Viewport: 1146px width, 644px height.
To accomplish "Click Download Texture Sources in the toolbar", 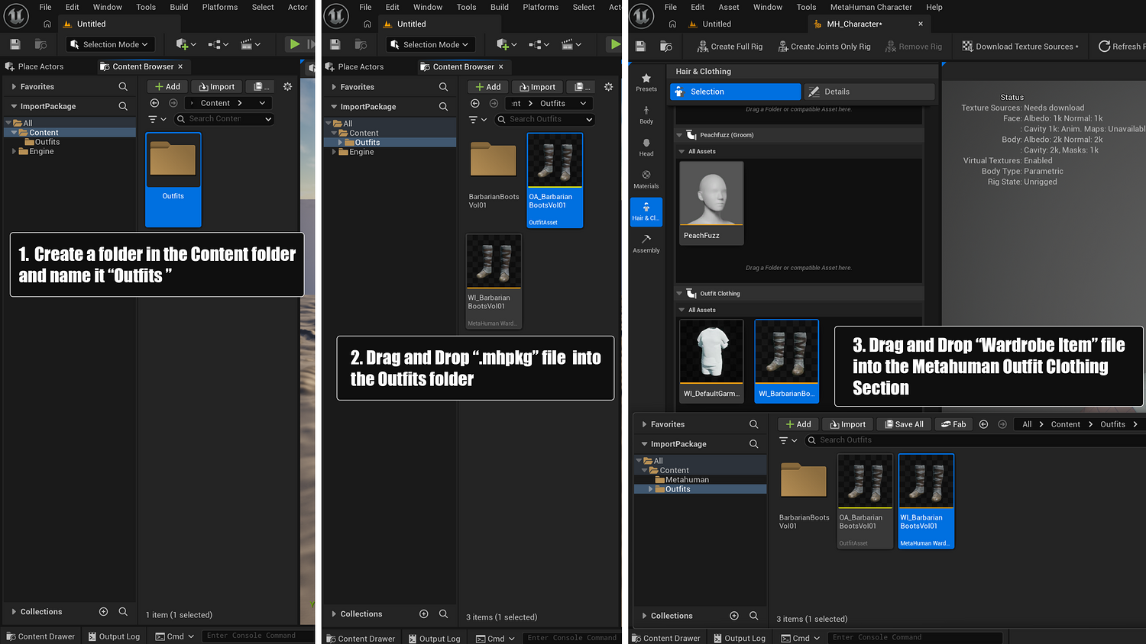I will 1020,47.
